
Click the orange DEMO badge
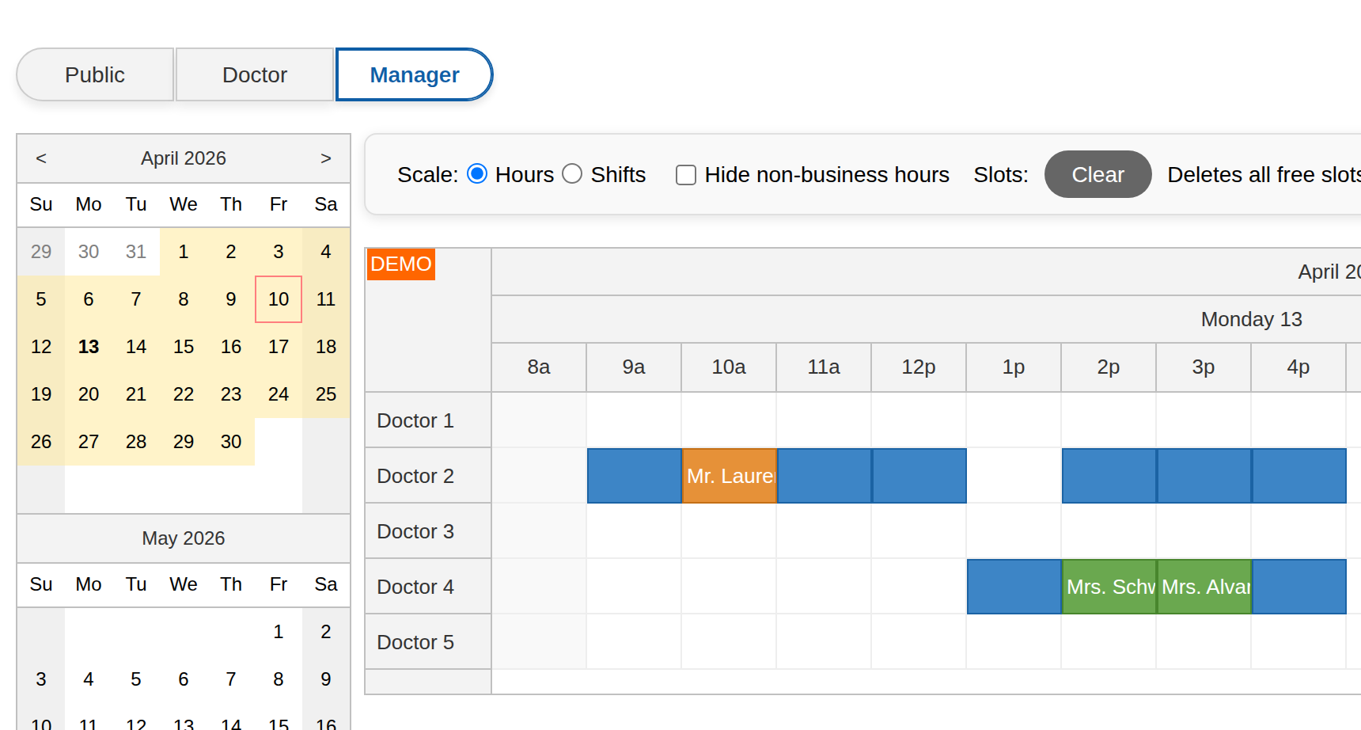click(400, 264)
